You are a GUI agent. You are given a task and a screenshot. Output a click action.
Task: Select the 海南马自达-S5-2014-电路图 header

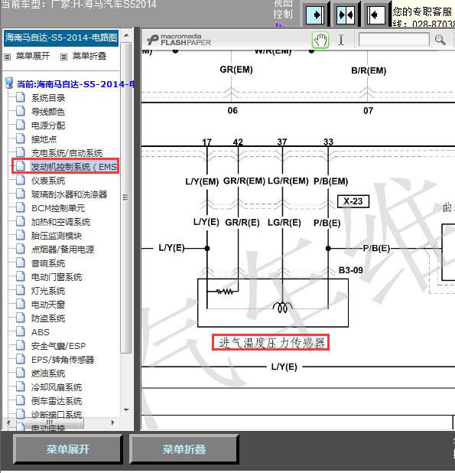(x=61, y=38)
